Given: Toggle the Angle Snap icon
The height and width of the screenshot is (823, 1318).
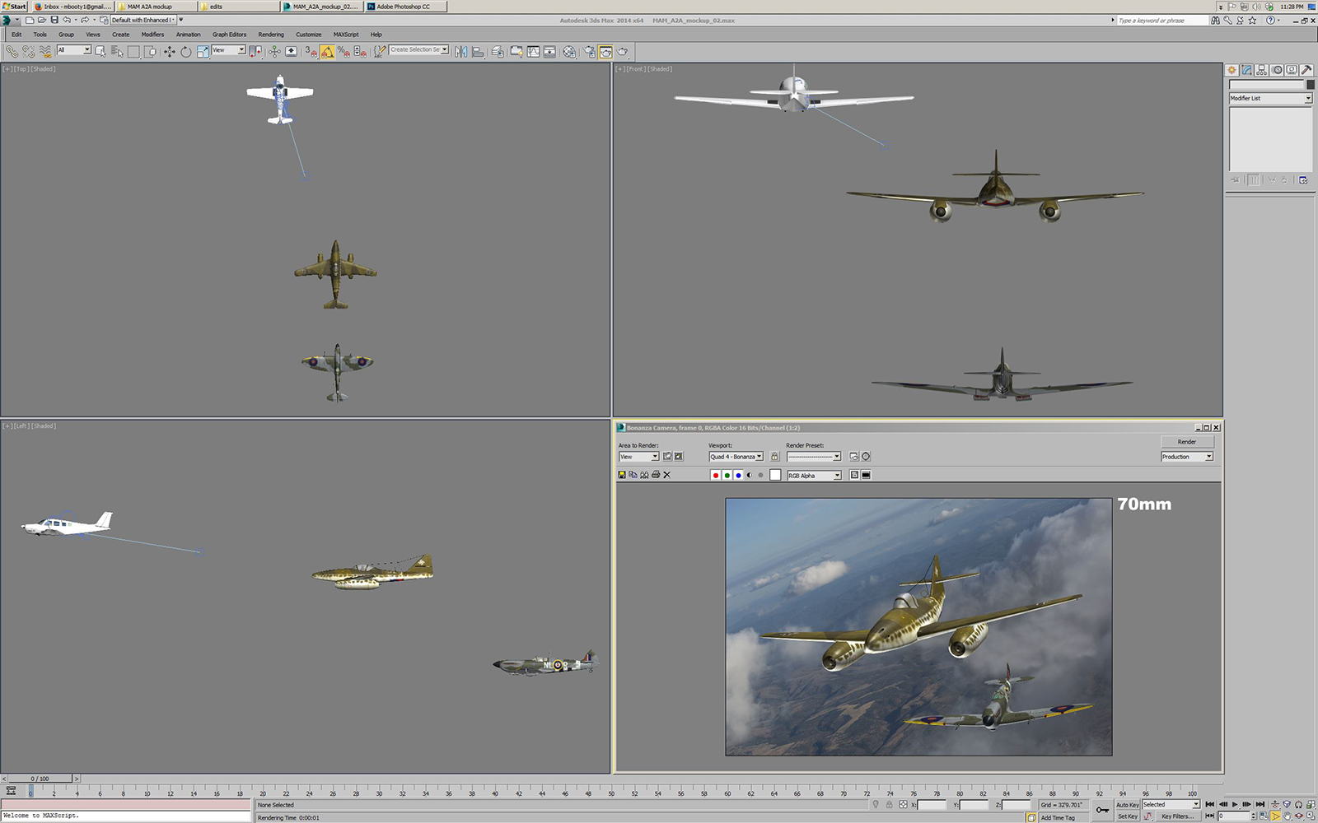Looking at the screenshot, I should tap(327, 52).
